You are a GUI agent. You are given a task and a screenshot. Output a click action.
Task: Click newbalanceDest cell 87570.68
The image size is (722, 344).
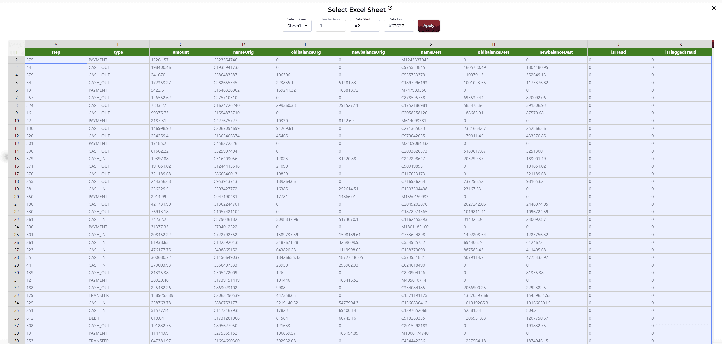(556, 113)
